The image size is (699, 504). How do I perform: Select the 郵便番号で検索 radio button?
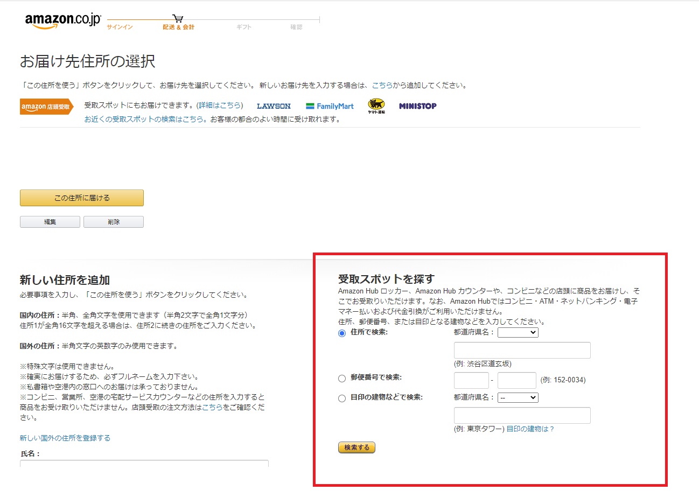[342, 379]
